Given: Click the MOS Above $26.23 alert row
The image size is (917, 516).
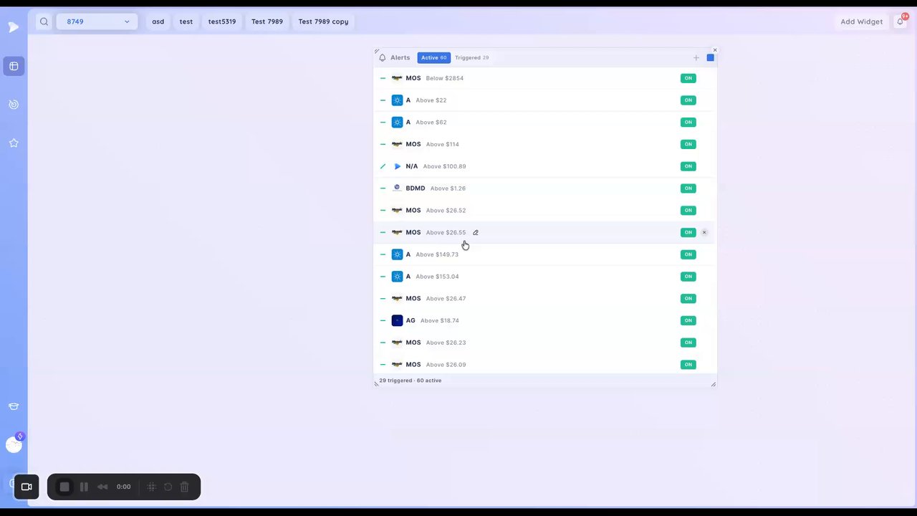Looking at the screenshot, I should pos(545,343).
